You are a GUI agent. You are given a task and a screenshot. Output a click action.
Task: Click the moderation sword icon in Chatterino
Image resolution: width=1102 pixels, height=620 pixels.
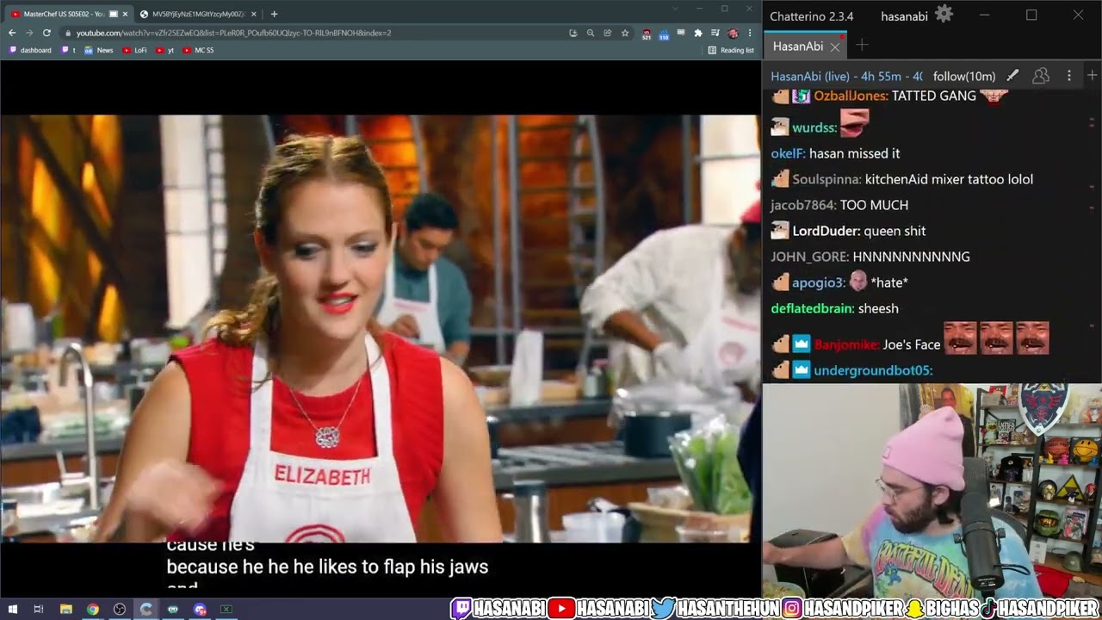(1012, 76)
